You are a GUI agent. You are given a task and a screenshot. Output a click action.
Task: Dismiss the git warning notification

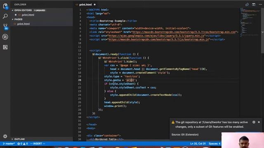click(259, 122)
